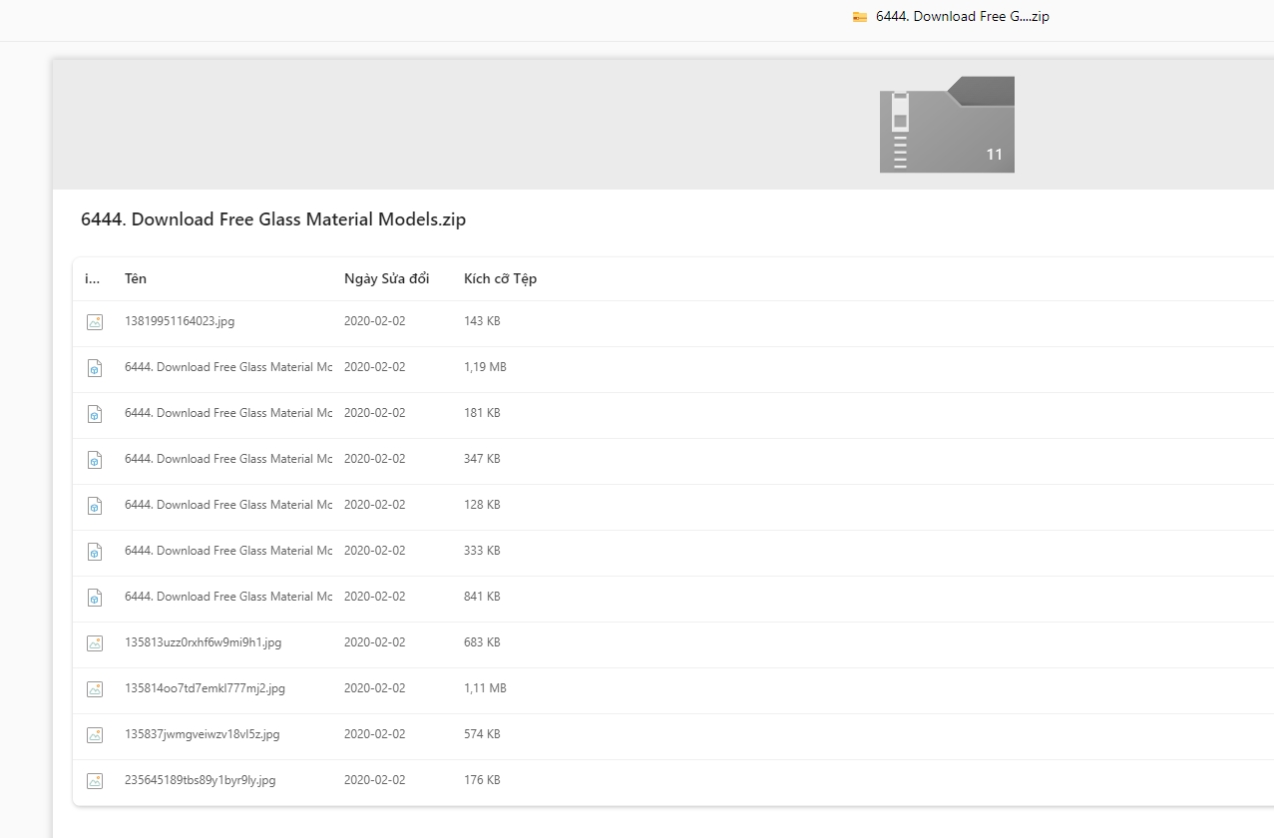Sort by the Kích cỡ Tệp column header
The height and width of the screenshot is (838, 1274).
tap(500, 278)
